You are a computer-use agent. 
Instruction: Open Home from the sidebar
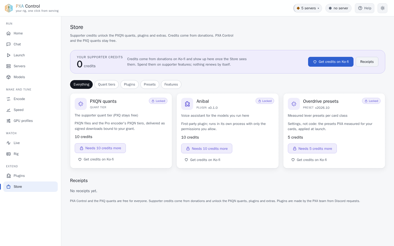(x=30, y=33)
